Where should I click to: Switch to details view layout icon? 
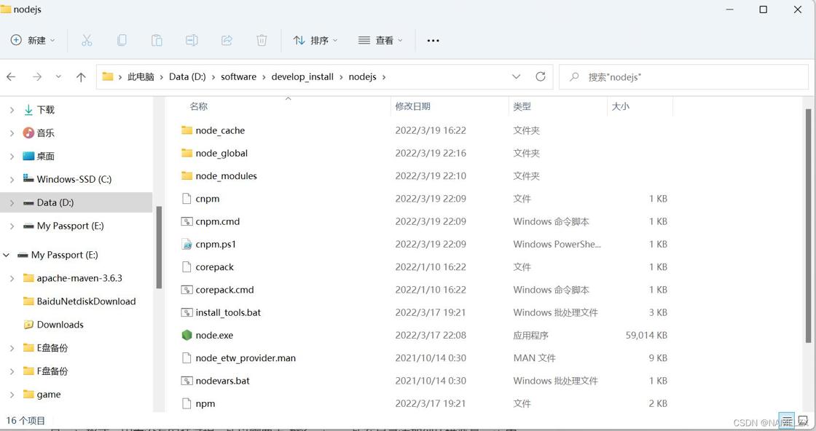(x=786, y=420)
